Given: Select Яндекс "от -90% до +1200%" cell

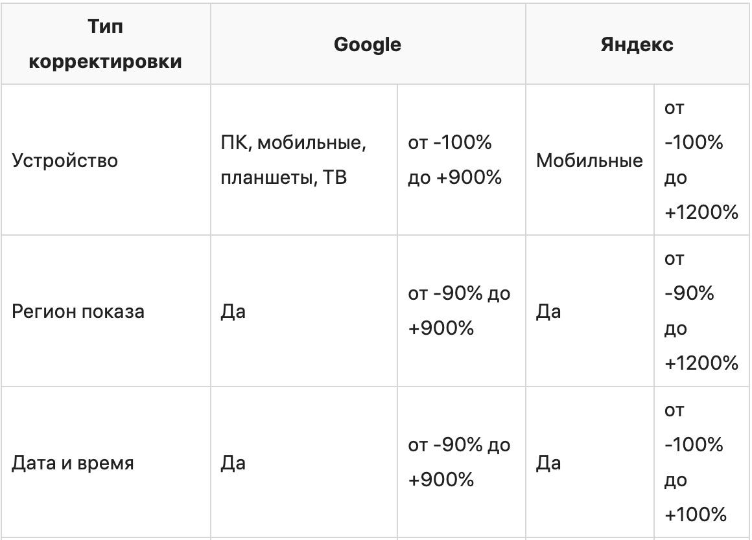Looking at the screenshot, I should click(x=701, y=311).
